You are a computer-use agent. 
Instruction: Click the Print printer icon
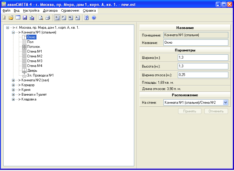pos(48,18)
